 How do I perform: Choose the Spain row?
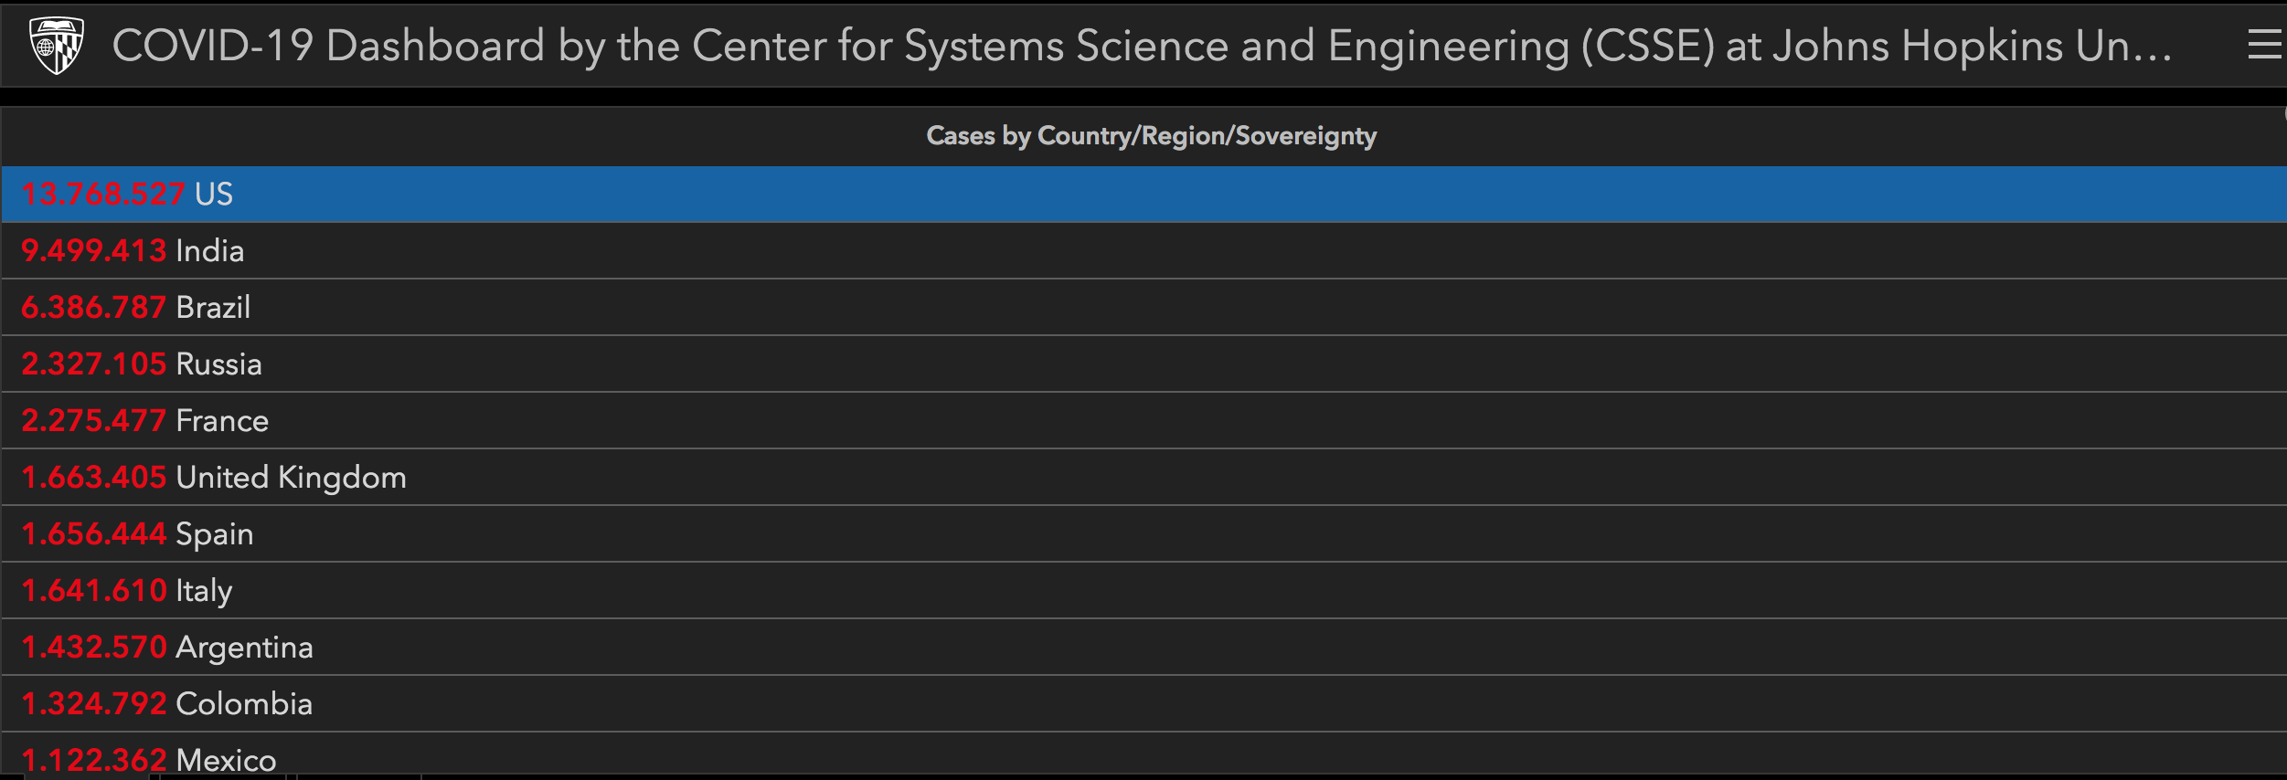coord(214,534)
